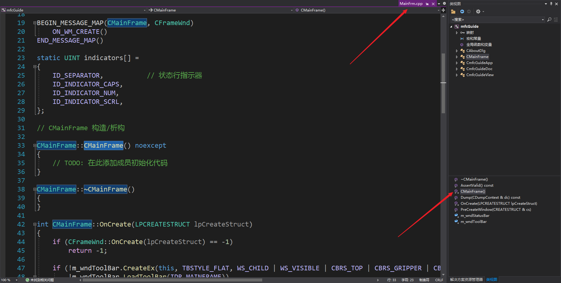Image resolution: width=561 pixels, height=283 pixels.
Task: Click the editor gear icon beside tab list
Action: click(444, 3)
